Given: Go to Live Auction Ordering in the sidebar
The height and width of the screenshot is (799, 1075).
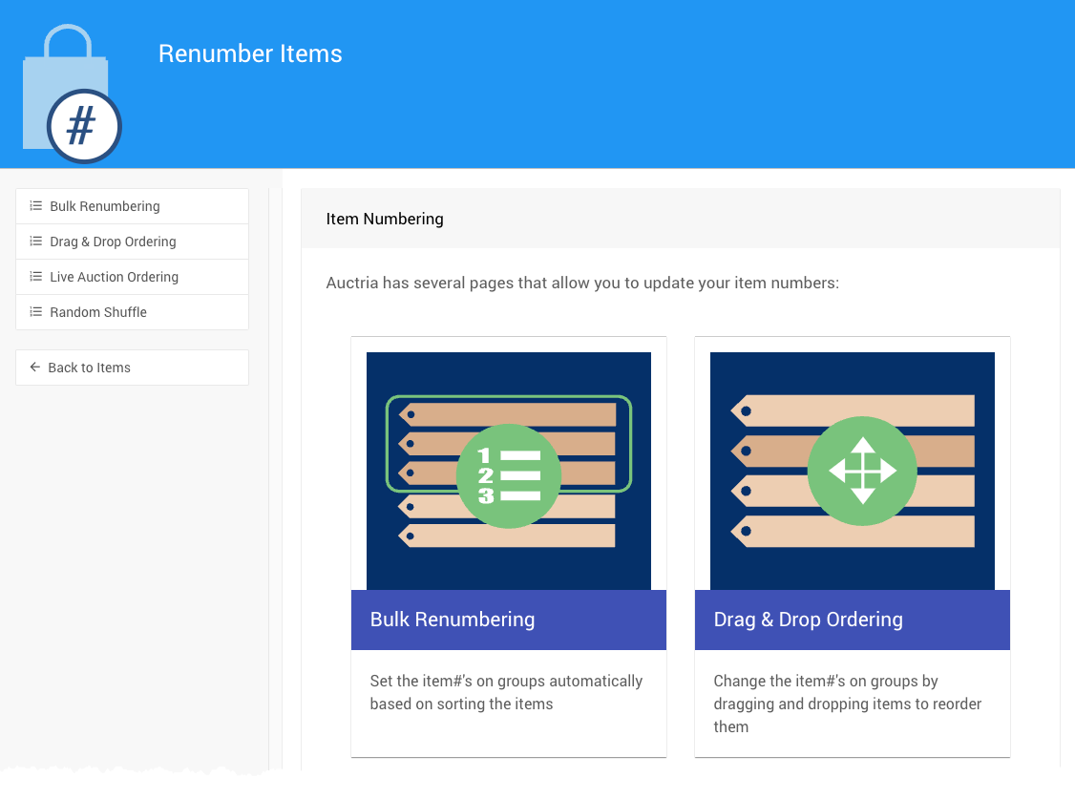Looking at the screenshot, I should (114, 277).
